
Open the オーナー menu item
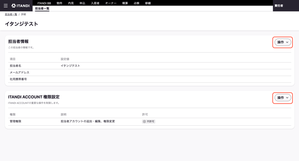tap(111, 3)
